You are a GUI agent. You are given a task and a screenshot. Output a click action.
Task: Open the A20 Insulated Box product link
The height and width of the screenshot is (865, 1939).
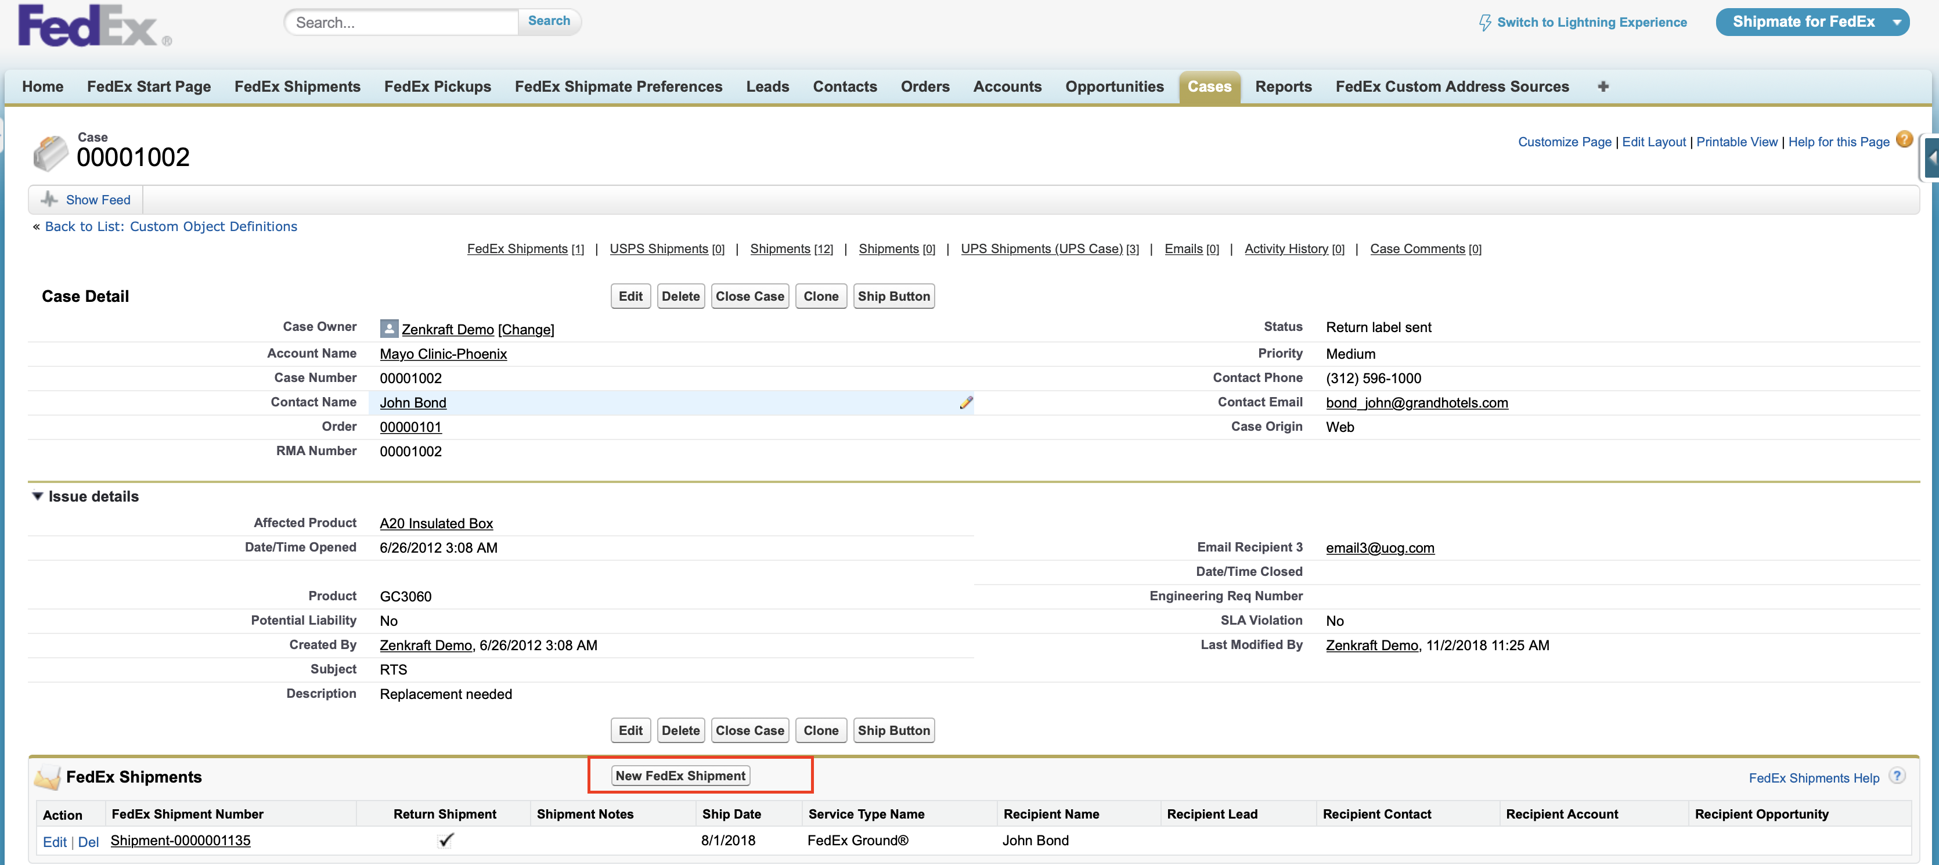coord(436,523)
